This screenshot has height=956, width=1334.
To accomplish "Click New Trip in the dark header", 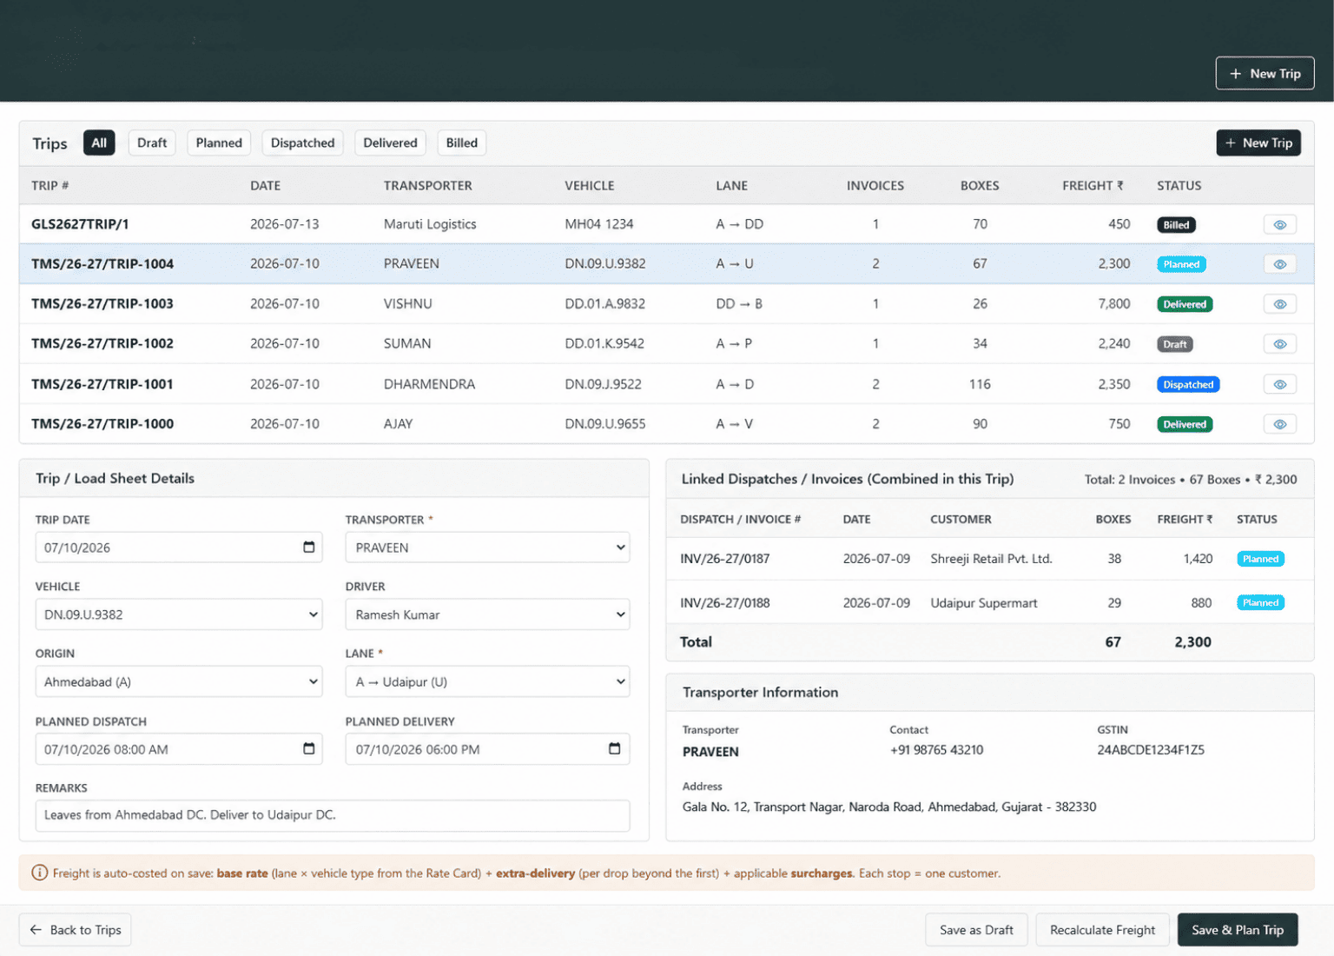I will [x=1265, y=74].
